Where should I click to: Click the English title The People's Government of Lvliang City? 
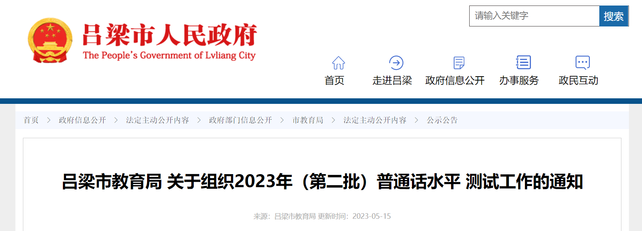(169, 55)
